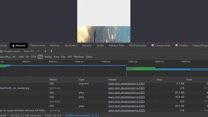Sort by the Time column header
The width and height of the screenshot is (208, 117).
pyautogui.click(x=189, y=79)
